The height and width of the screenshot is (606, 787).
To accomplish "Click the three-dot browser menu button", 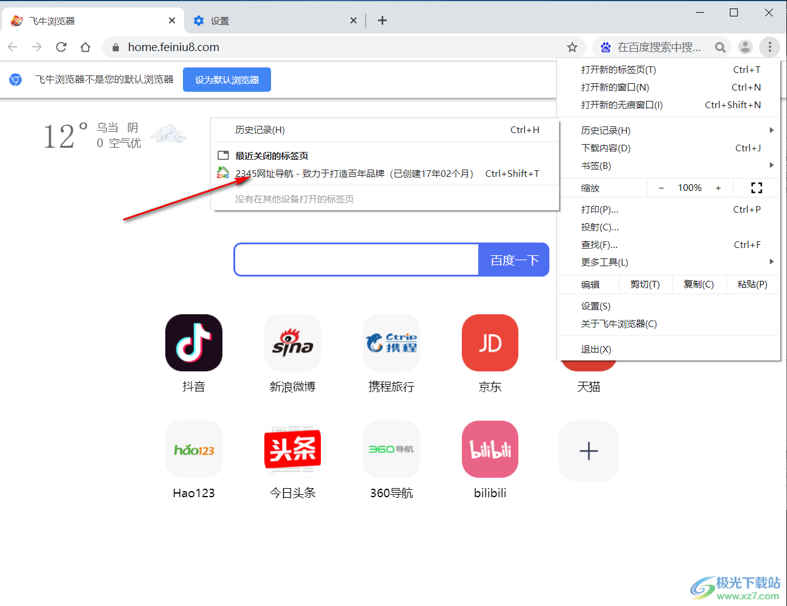I will coord(770,47).
